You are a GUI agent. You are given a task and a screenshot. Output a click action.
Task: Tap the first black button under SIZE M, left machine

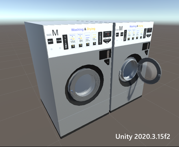pos(50,41)
